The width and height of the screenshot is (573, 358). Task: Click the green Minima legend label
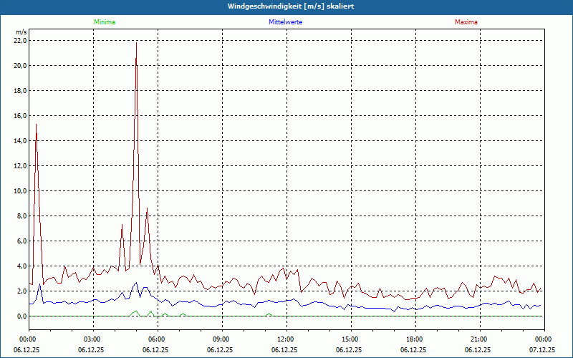pos(105,22)
